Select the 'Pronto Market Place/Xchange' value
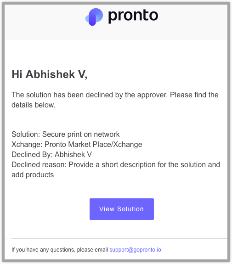This screenshot has height=264, width=232. 93,144
